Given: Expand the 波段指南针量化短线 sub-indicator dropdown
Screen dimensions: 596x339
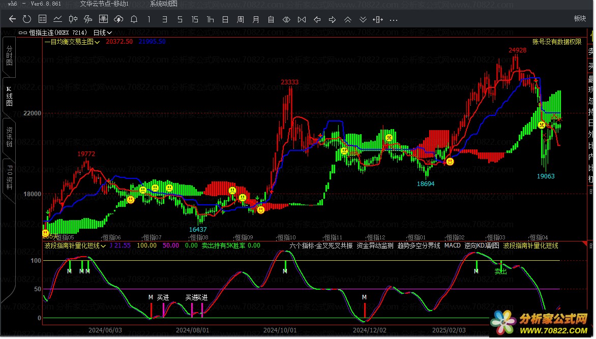Looking at the screenshot, I should [75, 245].
